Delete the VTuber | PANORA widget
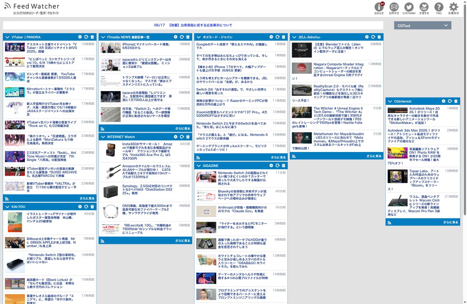 [x=92, y=37]
